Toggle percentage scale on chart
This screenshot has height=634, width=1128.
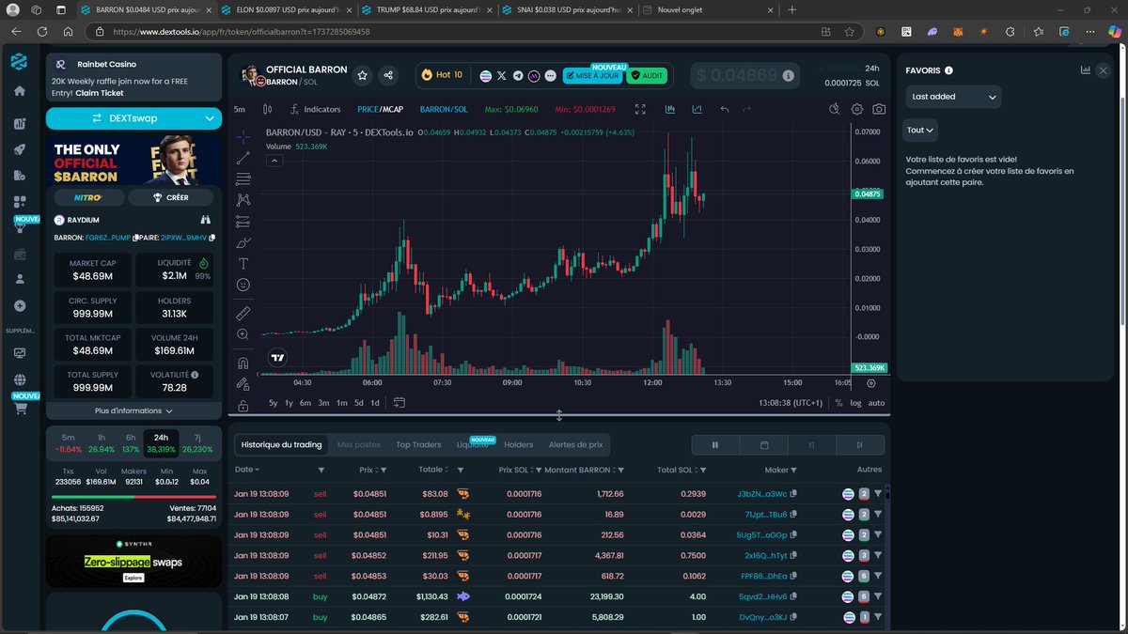click(x=838, y=403)
